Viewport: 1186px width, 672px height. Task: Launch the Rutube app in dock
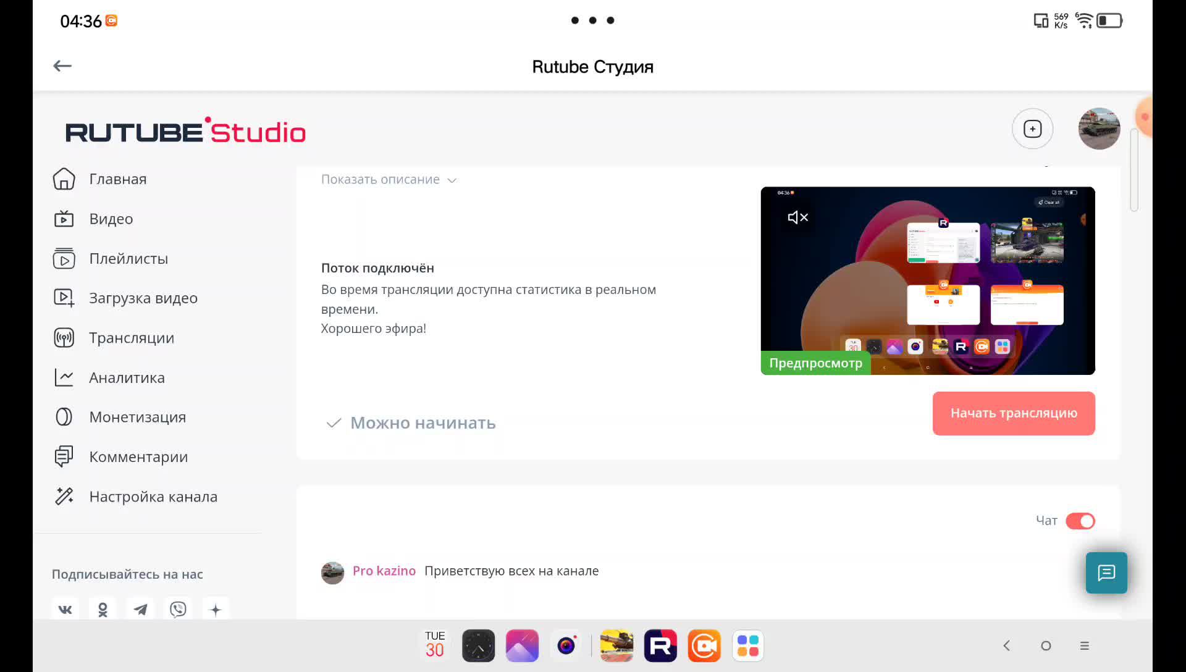coord(660,645)
